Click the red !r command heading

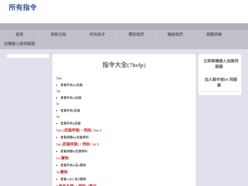click(57, 104)
